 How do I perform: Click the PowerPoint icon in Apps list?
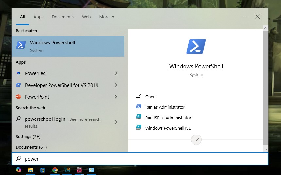point(18,97)
